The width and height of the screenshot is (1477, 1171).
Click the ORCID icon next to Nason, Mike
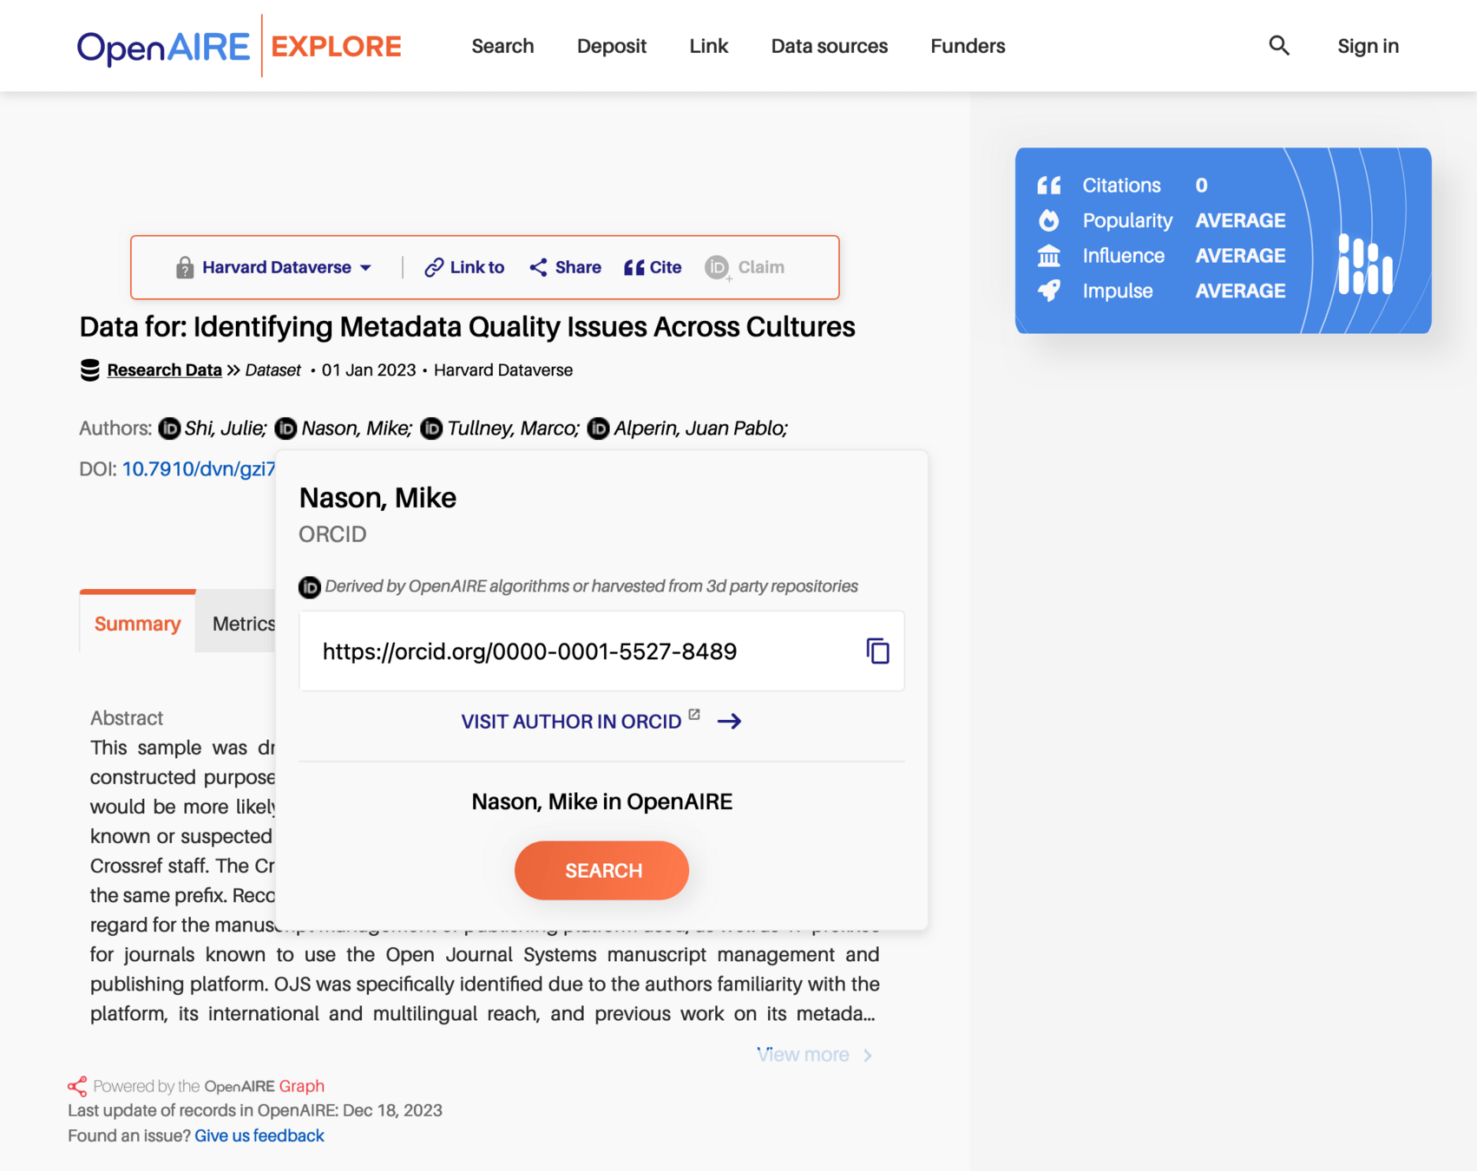pyautogui.click(x=286, y=428)
